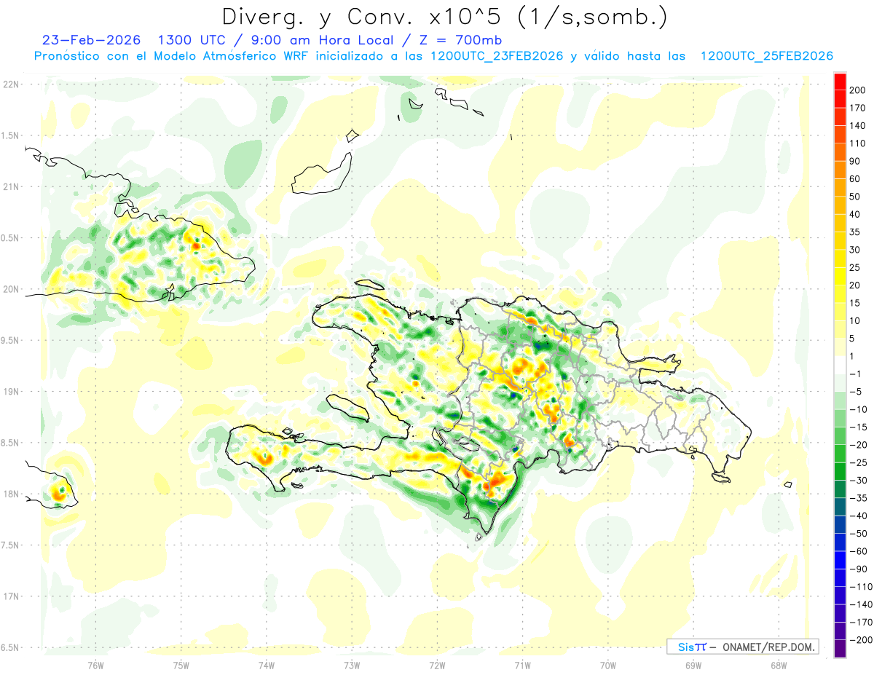Click the '74W' longitude label
Viewport: 874px width, 675px height.
[267, 665]
